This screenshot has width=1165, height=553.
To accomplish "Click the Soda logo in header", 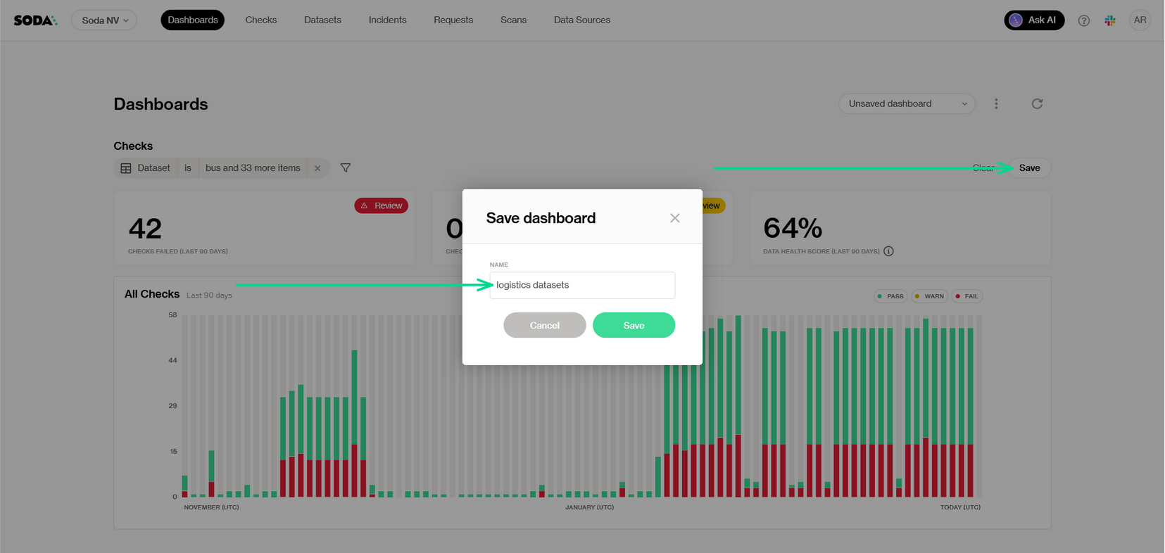I will (35, 20).
